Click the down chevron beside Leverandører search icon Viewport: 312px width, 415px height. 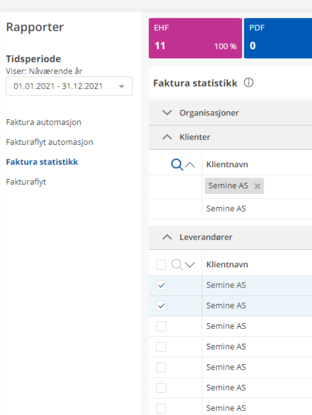[x=190, y=265]
